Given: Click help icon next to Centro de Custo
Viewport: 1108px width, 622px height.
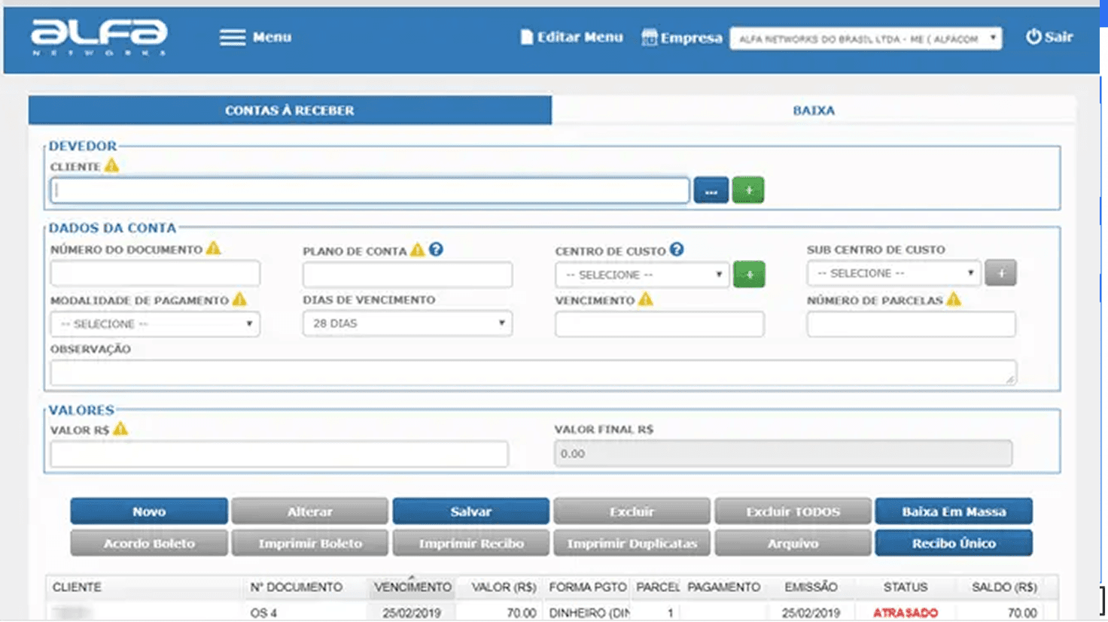Looking at the screenshot, I should (677, 249).
